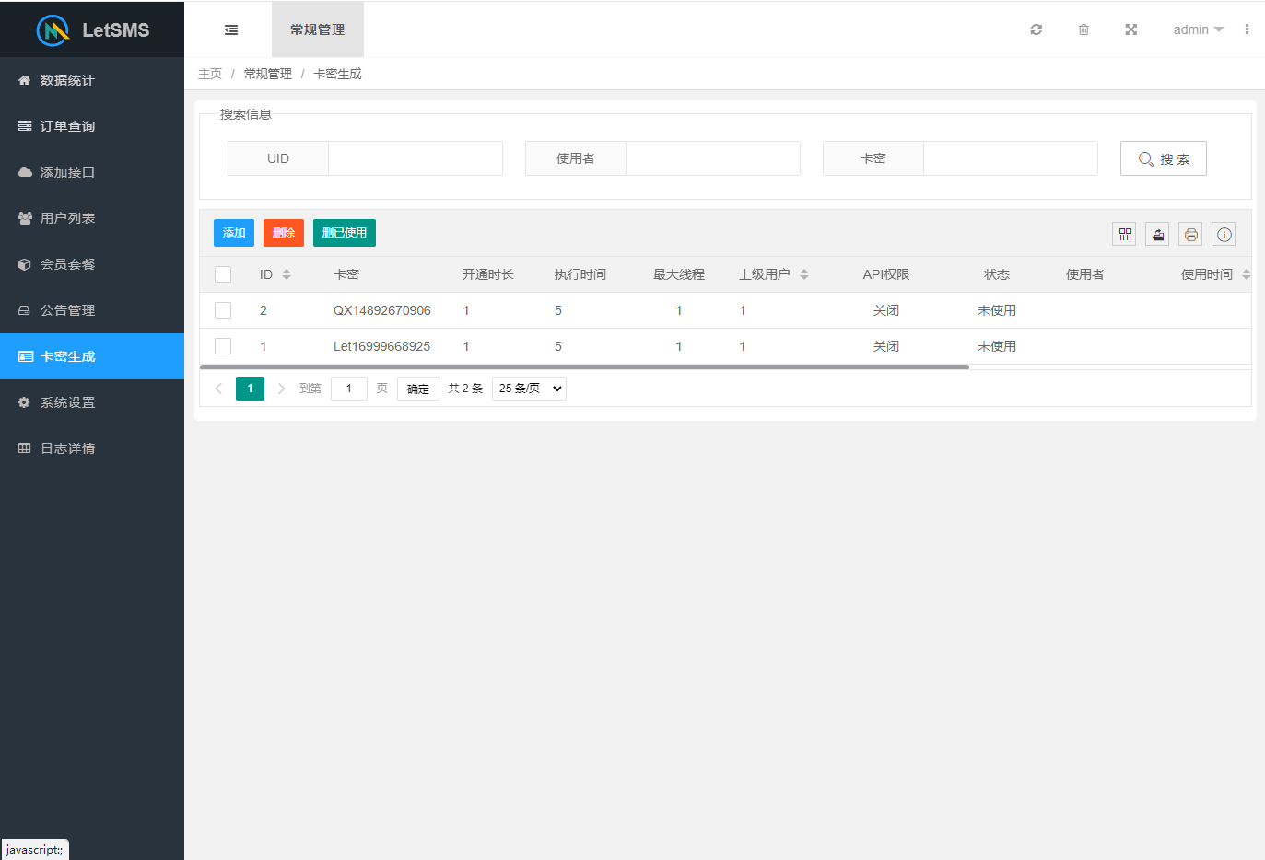Click the green 添加 button
The image size is (1265, 860).
pos(233,233)
